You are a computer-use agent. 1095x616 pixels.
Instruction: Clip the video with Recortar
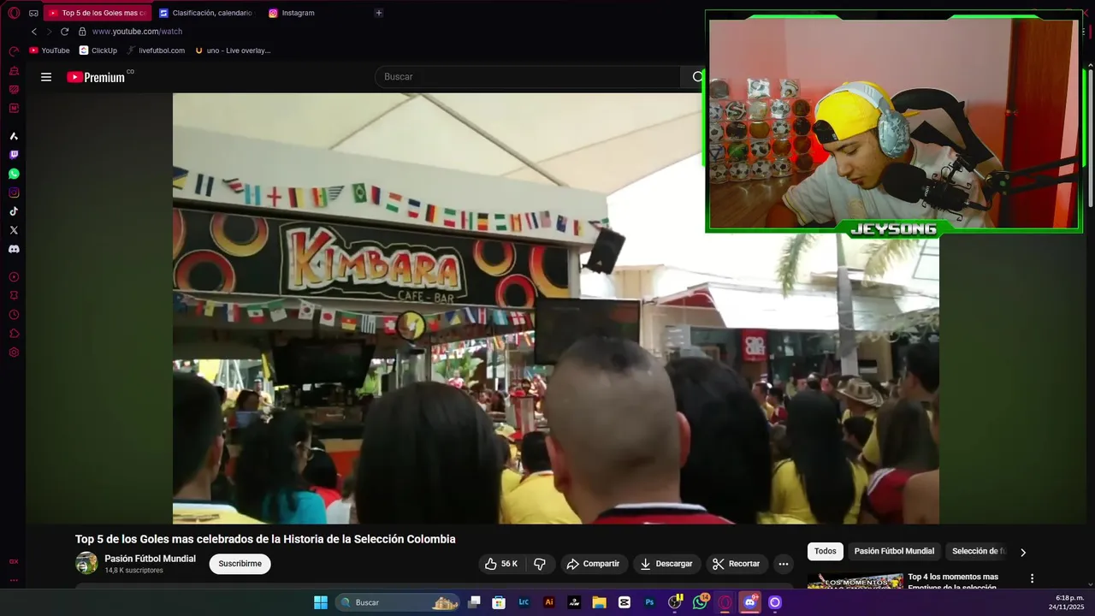click(737, 564)
